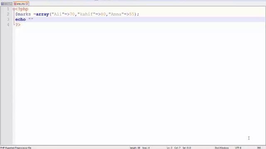Click the Dos\Windows line-ending indicator
The height and width of the screenshot is (149, 266).
point(222,148)
